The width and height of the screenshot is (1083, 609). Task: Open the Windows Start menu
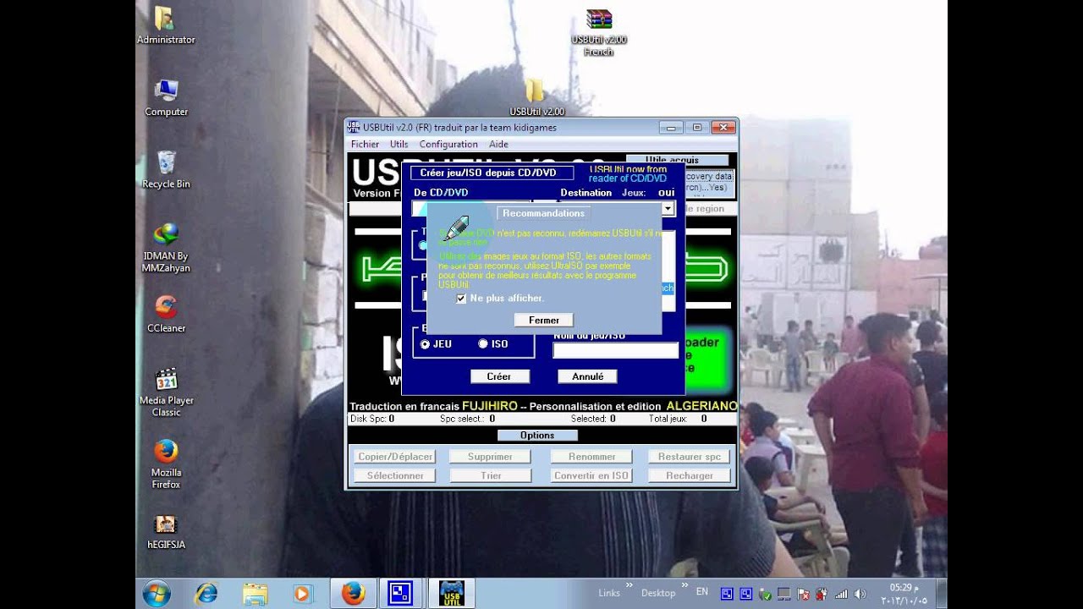157,594
